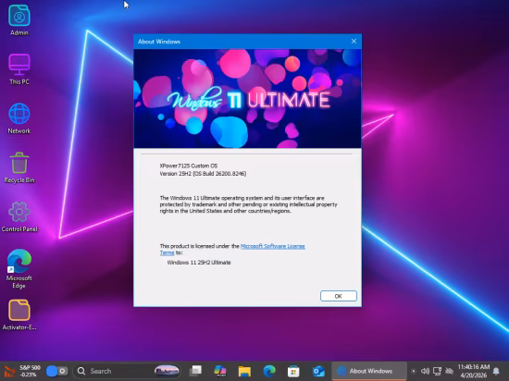
Task: Click the "XPower7125 Custom OS" text
Action: (189, 166)
